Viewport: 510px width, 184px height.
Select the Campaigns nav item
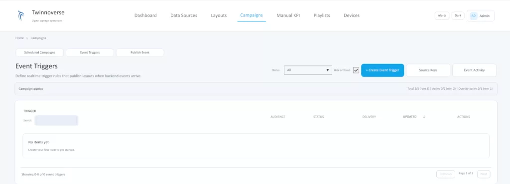[x=252, y=15]
